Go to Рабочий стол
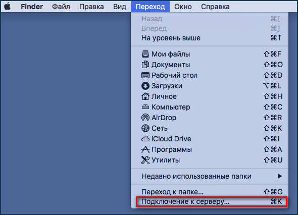Image resolution: width=298 pixels, height=215 pixels. coord(210,75)
